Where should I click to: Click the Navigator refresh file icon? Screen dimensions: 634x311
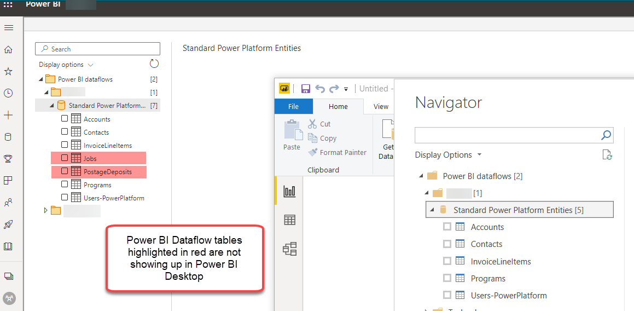tap(607, 155)
